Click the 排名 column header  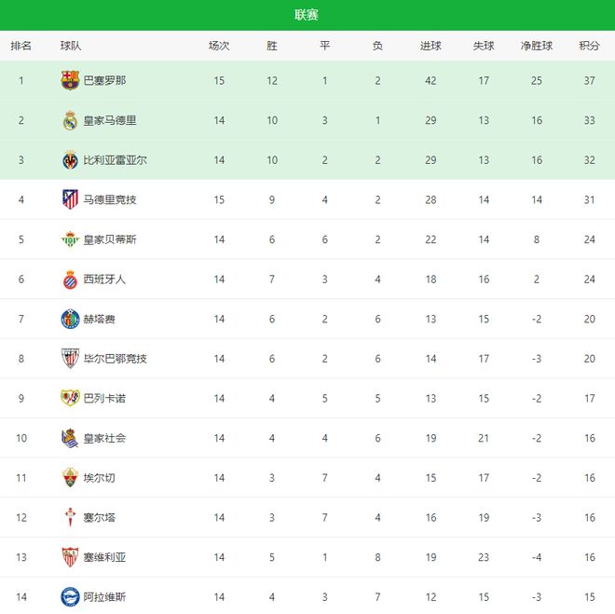point(20,46)
